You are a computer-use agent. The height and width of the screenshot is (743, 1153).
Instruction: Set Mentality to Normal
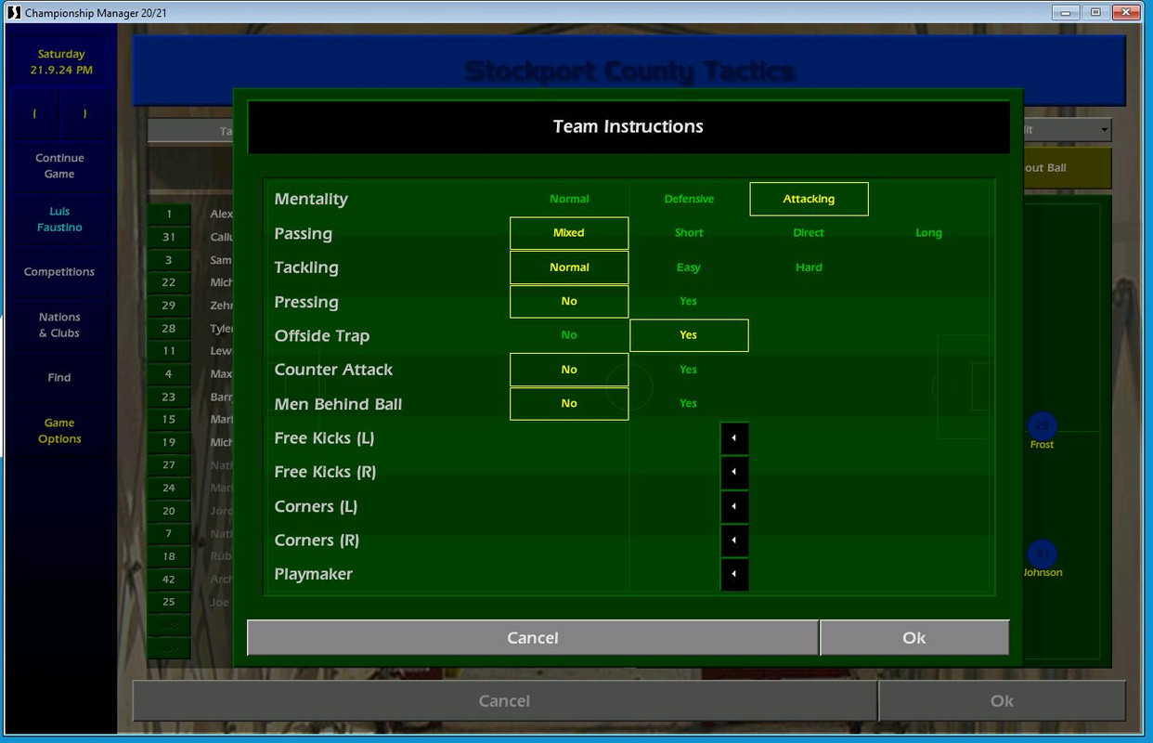pos(569,199)
